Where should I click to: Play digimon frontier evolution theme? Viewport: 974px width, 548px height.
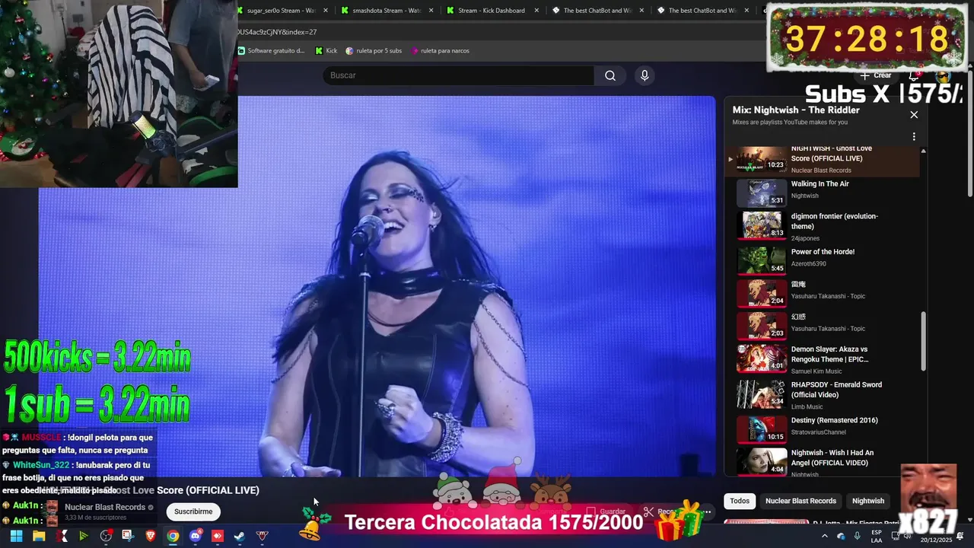tap(822, 226)
